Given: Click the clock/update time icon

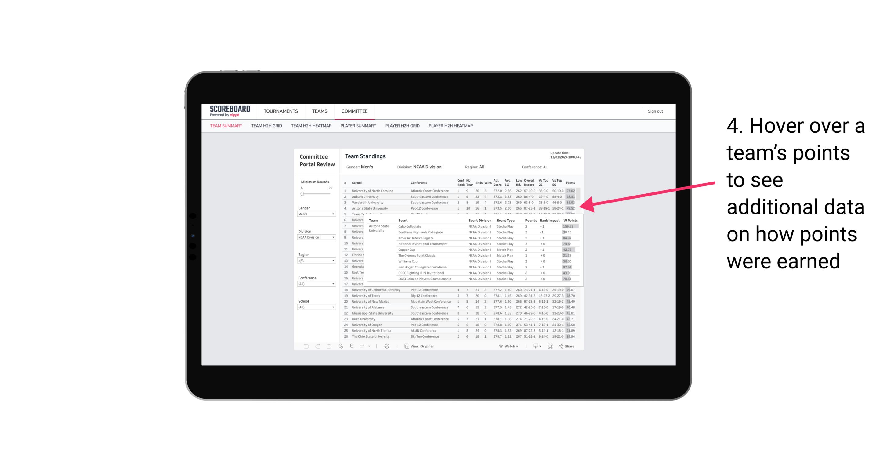Looking at the screenshot, I should (386, 346).
